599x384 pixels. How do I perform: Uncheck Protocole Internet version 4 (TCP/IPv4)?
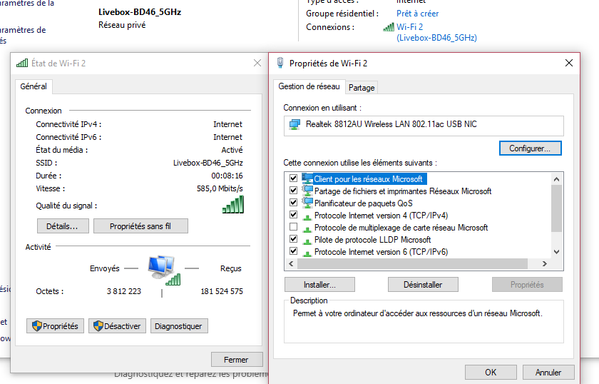(293, 215)
